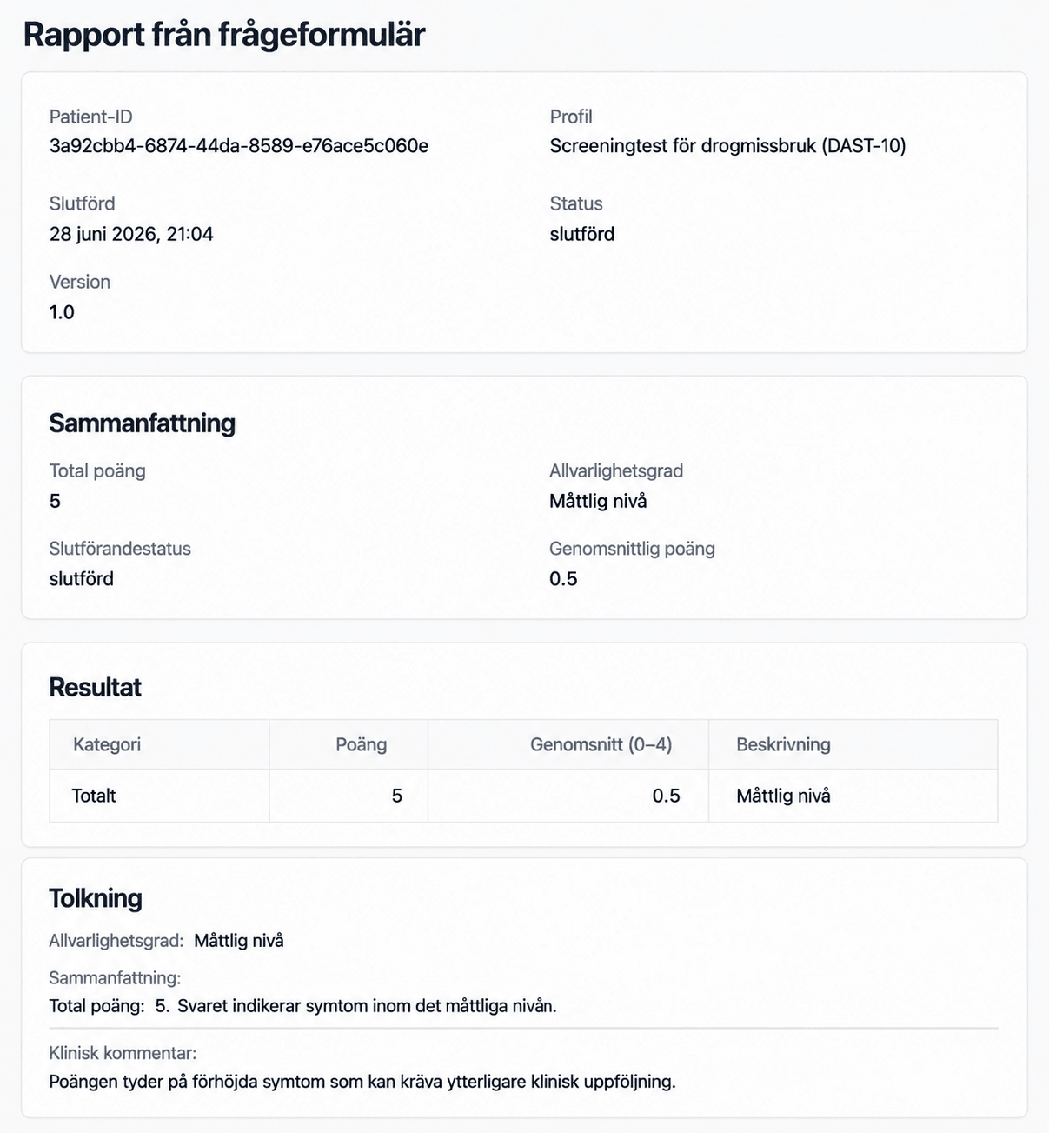1049x1133 pixels.
Task: Click the Genomsnitt (0–4) column header
Action: coord(601,744)
